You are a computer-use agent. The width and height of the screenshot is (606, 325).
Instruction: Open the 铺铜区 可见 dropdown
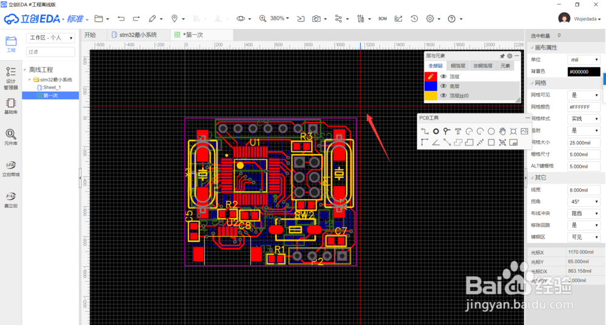pos(584,237)
